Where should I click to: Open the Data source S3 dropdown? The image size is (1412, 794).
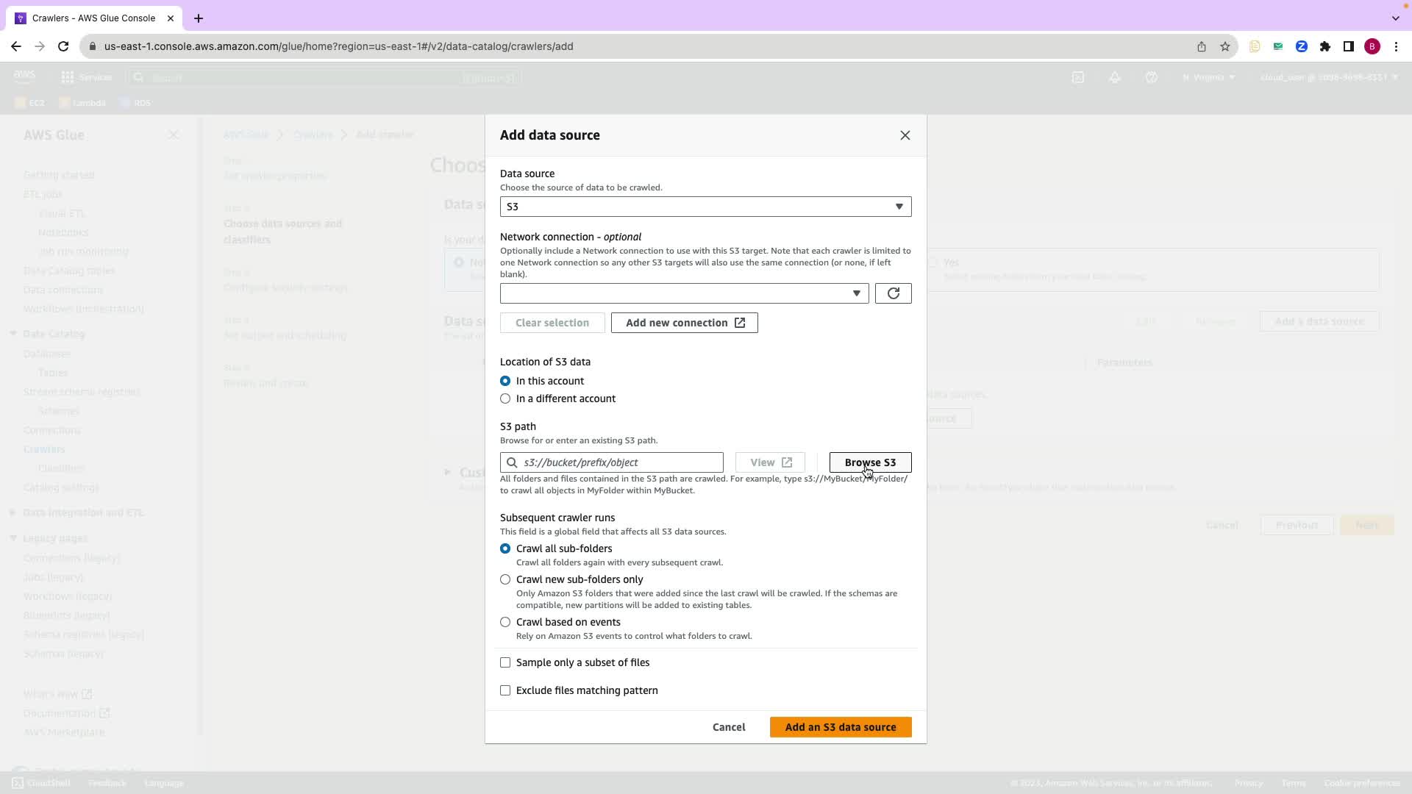[x=705, y=207]
